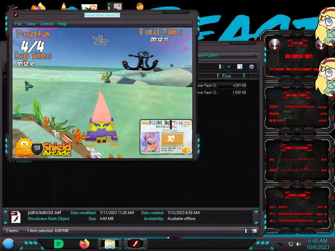
Task: Open File Explorer from the taskbar
Action: pyautogui.click(x=110, y=244)
